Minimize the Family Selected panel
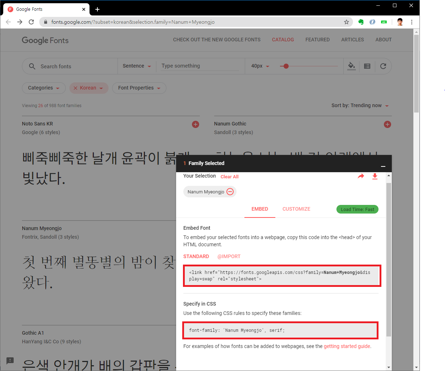Screen dimensions: 445x371 tap(383, 166)
